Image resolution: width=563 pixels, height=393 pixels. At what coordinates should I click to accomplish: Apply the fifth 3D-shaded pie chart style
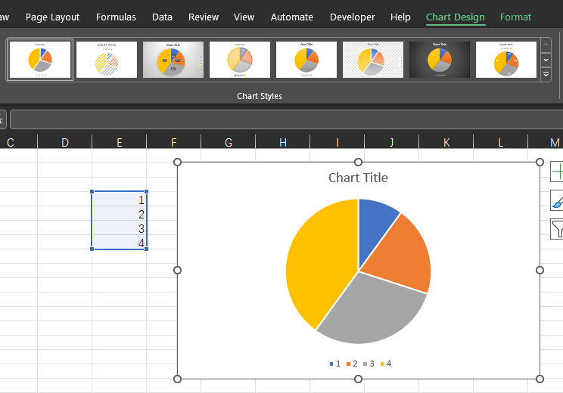[306, 60]
